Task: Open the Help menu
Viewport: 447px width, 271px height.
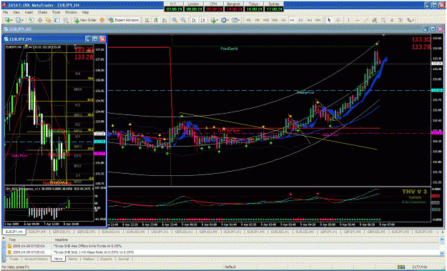Action: [85, 13]
